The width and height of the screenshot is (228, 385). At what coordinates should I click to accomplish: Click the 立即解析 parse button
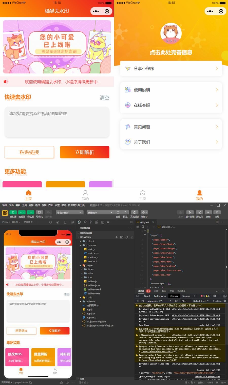(x=85, y=152)
